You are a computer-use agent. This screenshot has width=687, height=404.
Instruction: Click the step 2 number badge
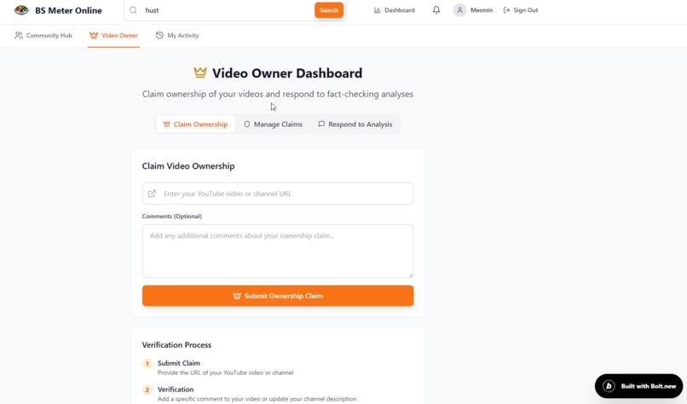[147, 390]
